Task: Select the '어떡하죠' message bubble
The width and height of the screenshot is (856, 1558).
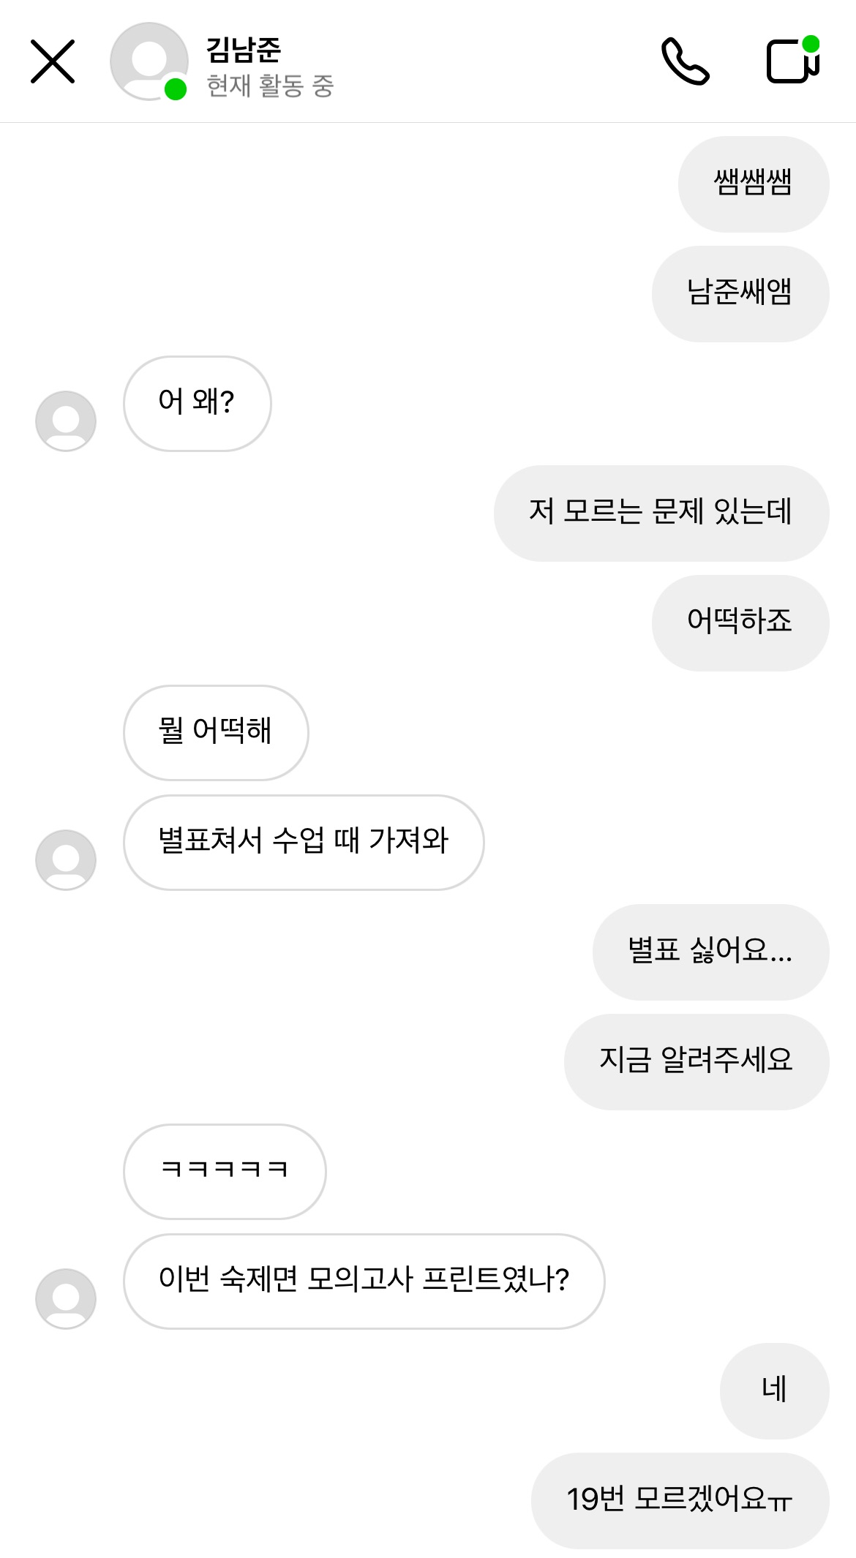Action: click(740, 622)
